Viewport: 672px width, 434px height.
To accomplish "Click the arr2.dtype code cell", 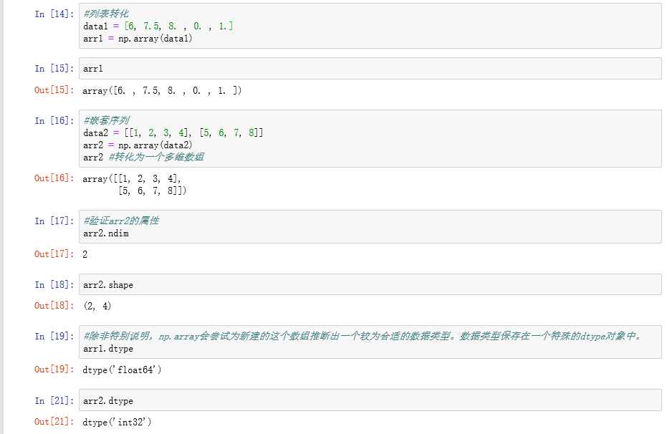I will pyautogui.click(x=370, y=400).
